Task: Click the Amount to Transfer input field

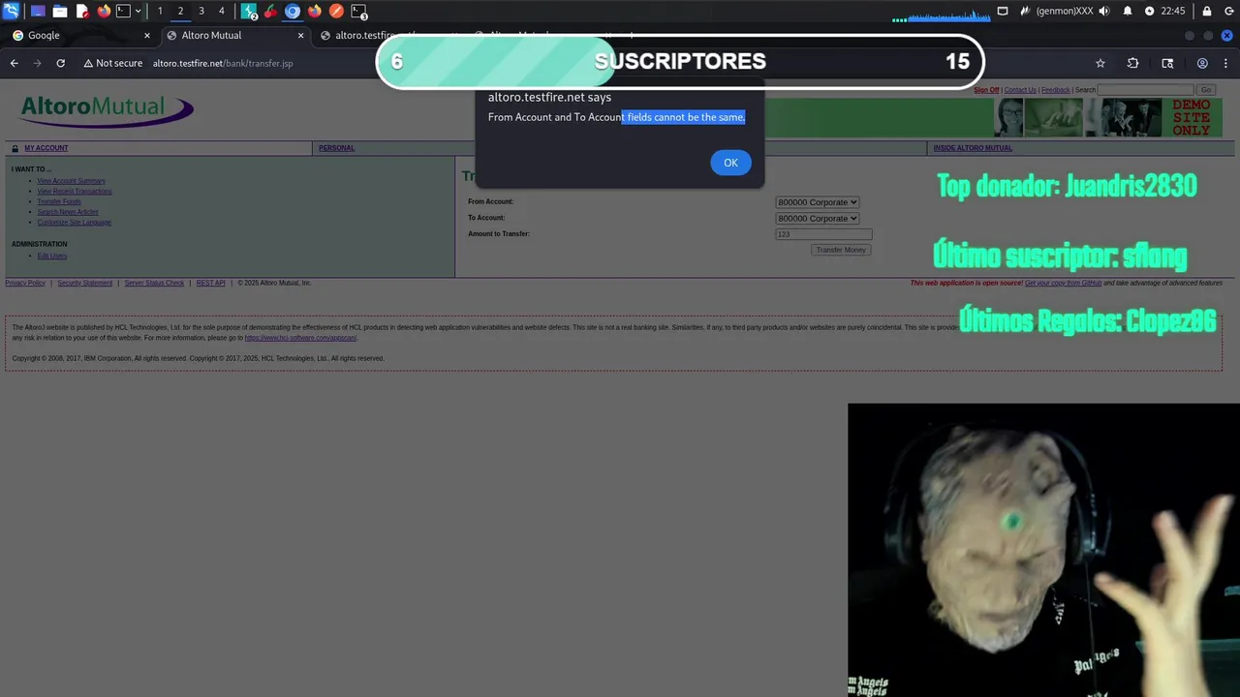Action: point(823,234)
